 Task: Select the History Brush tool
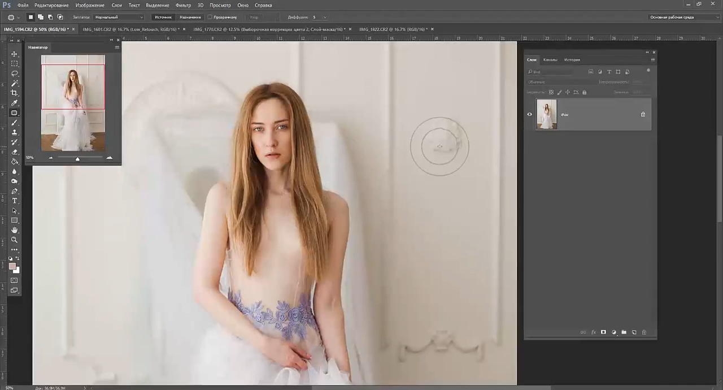click(15, 142)
